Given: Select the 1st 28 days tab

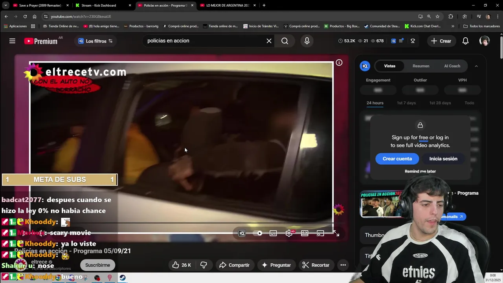Looking at the screenshot, I should pos(440,103).
